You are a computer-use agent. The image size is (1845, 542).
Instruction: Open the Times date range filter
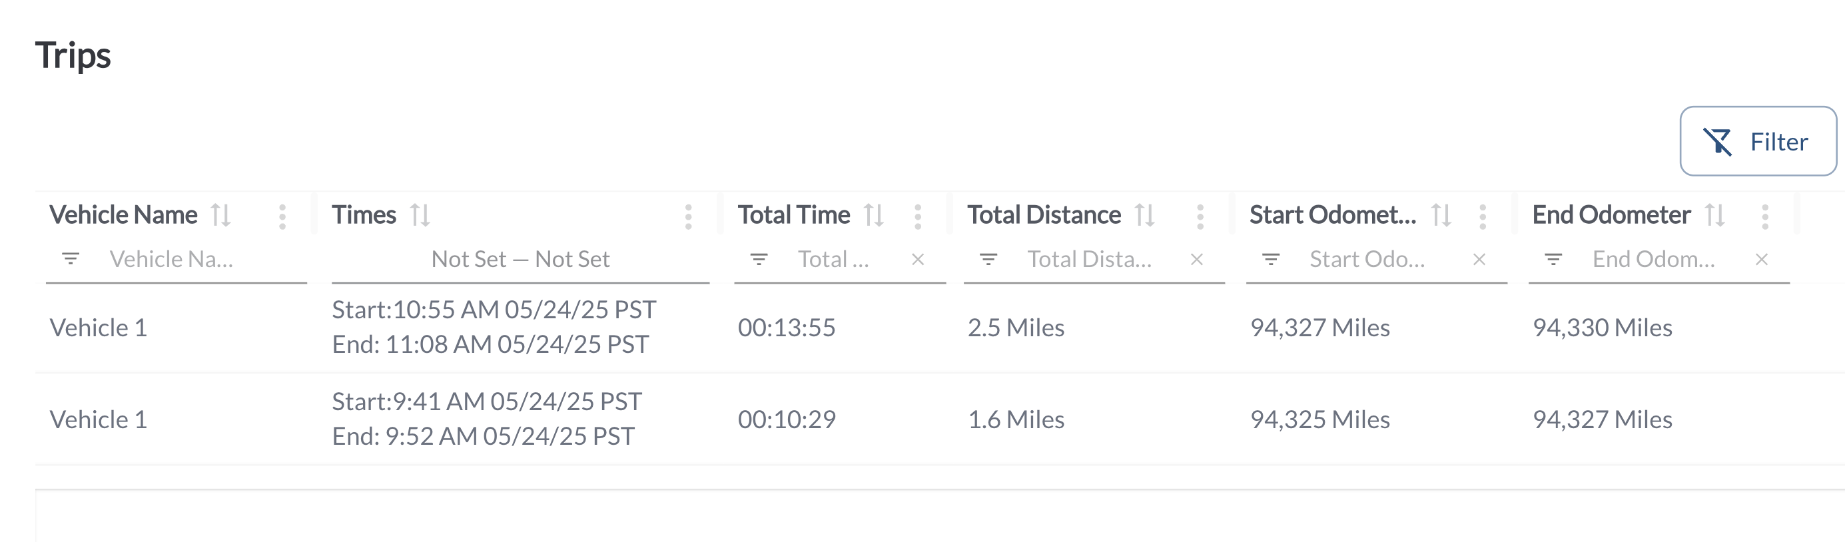pyautogui.click(x=521, y=259)
